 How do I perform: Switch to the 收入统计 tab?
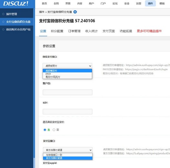[91, 31]
